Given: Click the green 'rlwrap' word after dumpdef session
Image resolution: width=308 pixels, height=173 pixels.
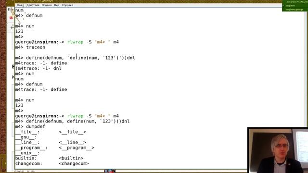Looking at the screenshot, I should pyautogui.click(x=75, y=116).
